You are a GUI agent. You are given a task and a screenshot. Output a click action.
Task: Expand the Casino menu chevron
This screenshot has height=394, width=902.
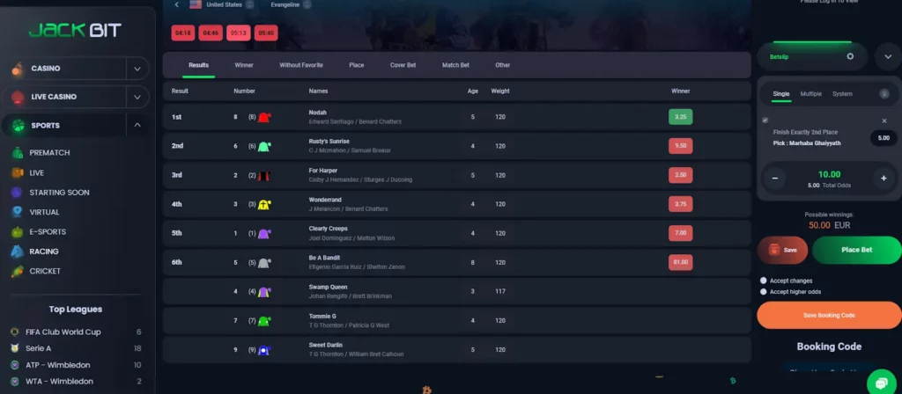pyautogui.click(x=137, y=69)
